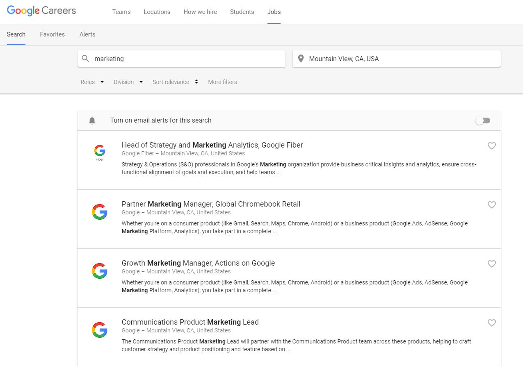Favorite the Head of Strategy job with heart
Screen dimensions: 523x366
491,146
